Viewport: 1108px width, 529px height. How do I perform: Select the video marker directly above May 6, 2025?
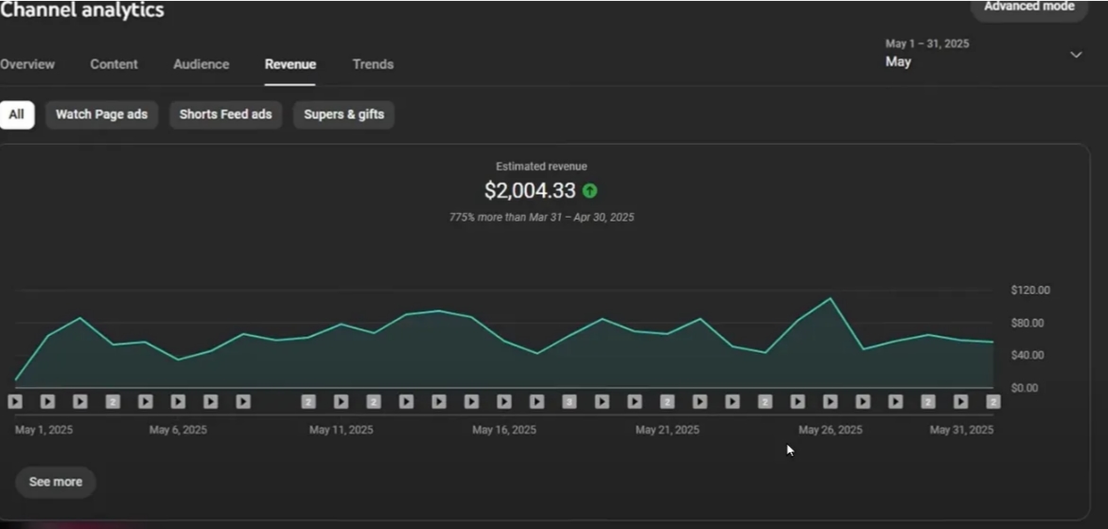(178, 402)
